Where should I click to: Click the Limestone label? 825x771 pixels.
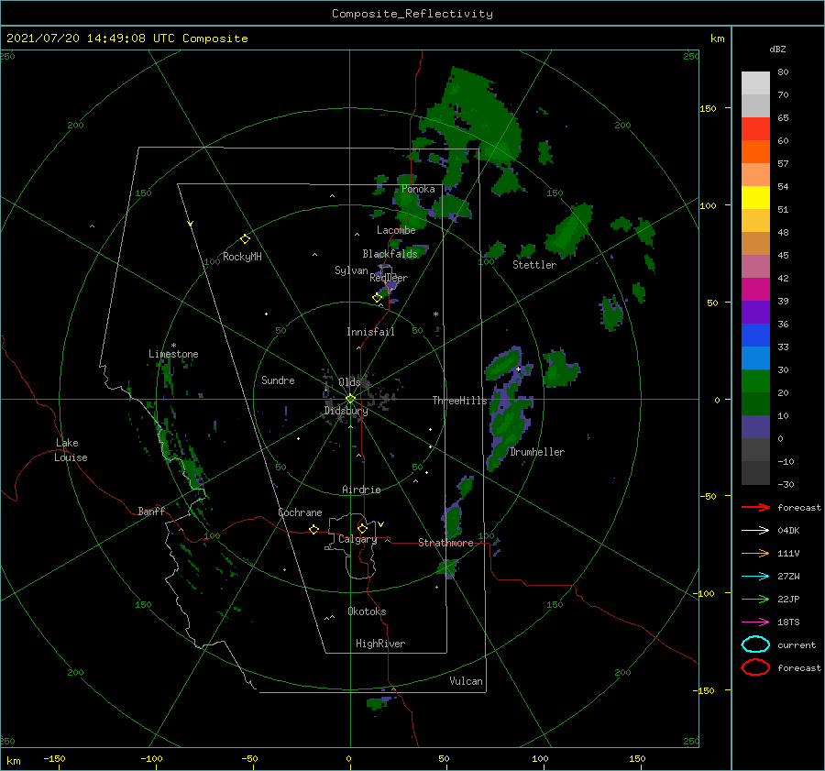click(173, 354)
